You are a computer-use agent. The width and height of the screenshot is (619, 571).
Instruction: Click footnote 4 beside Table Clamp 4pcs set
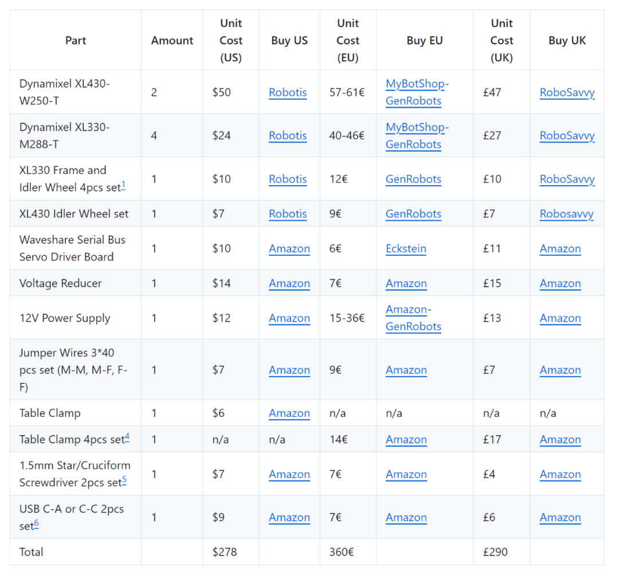tap(127, 437)
